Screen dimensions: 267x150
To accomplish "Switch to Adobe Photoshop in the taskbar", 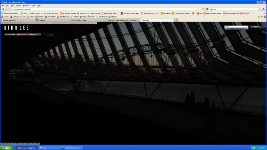I will click(71, 148).
